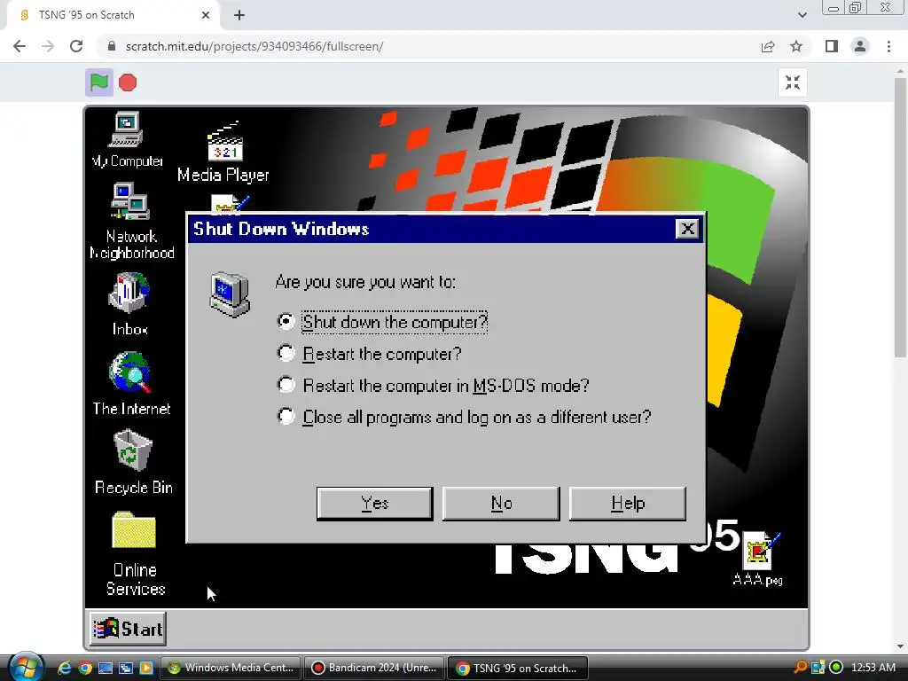The image size is (908, 681).
Task: Exit fullscreen mode with the shrink icon
Action: point(792,82)
